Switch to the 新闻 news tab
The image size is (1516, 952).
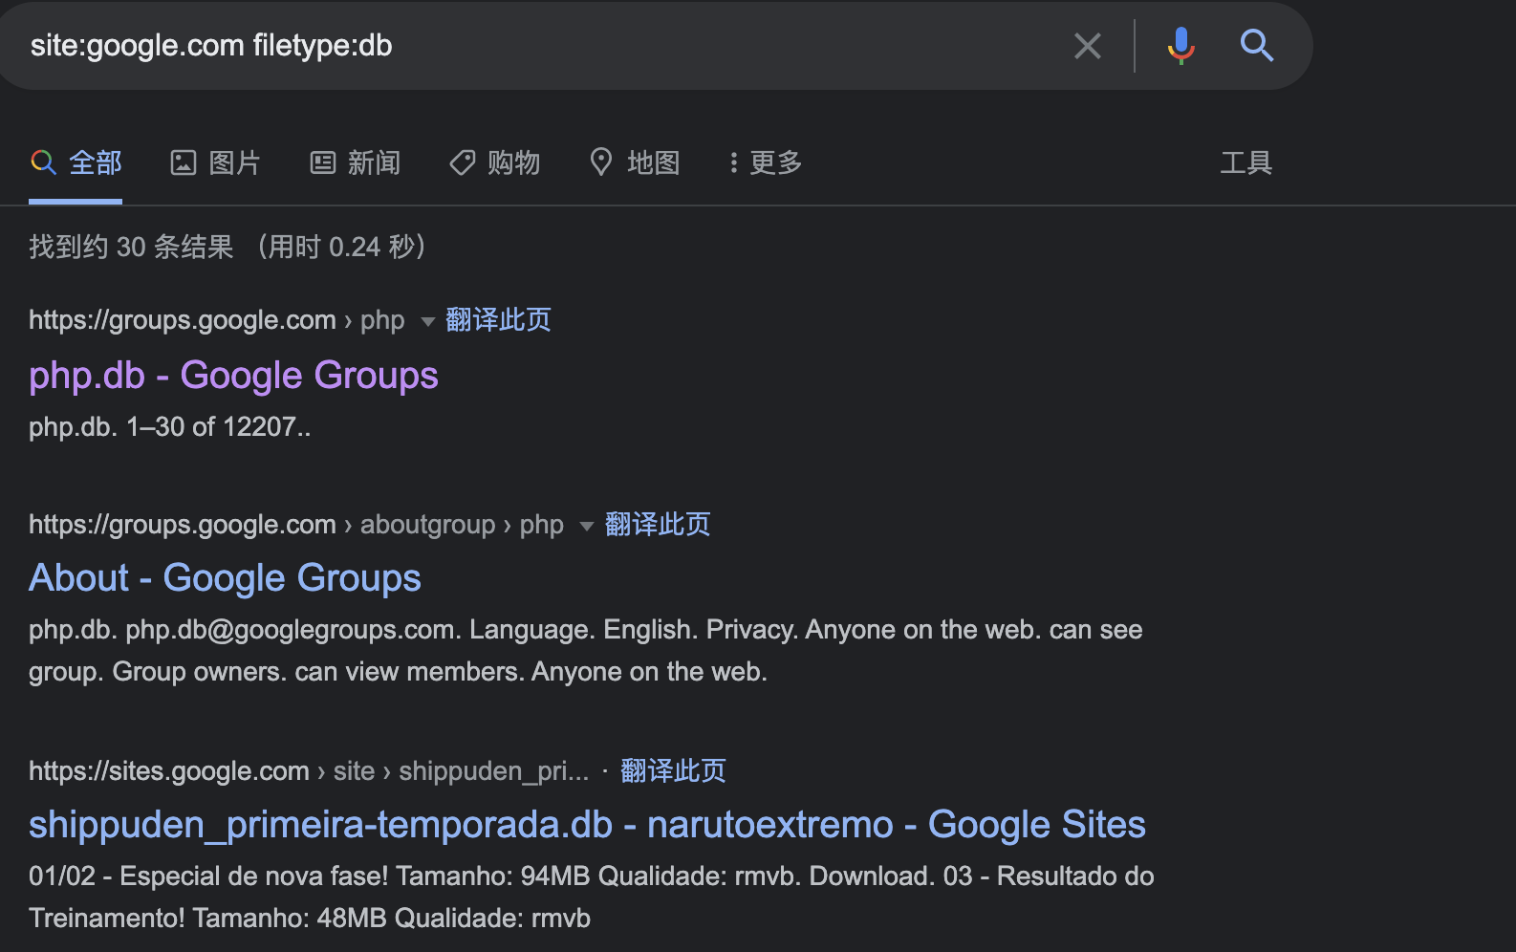click(x=356, y=162)
